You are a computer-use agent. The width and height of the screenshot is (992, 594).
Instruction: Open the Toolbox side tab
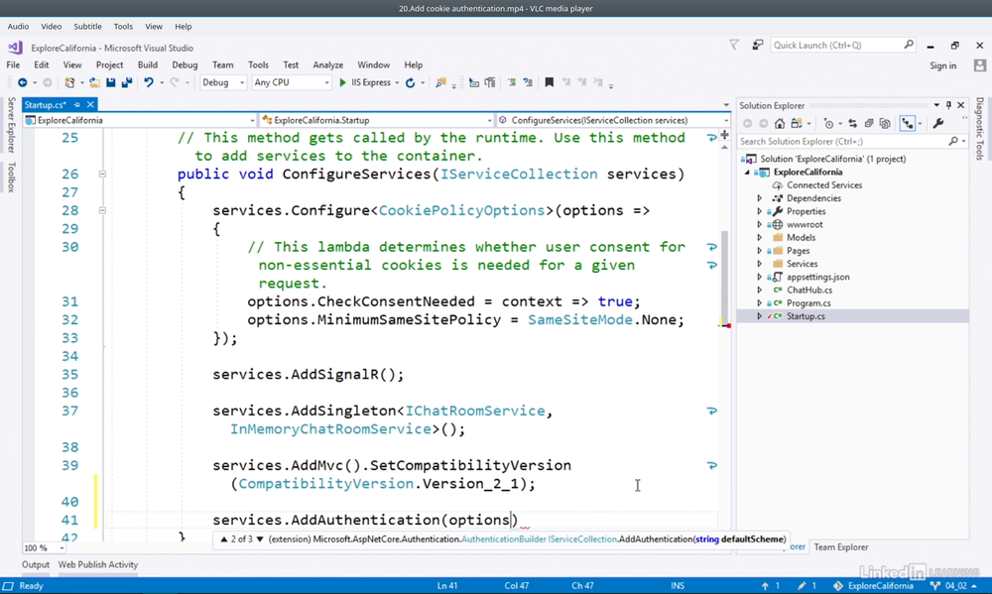11,178
